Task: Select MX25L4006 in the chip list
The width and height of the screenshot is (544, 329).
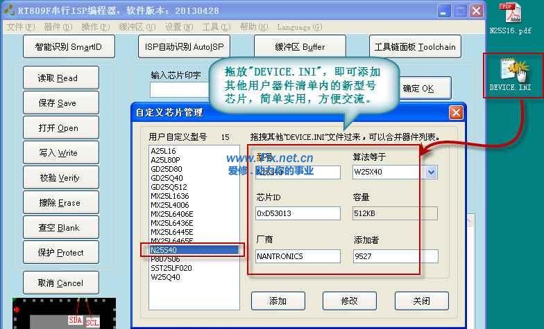Action: click(170, 205)
